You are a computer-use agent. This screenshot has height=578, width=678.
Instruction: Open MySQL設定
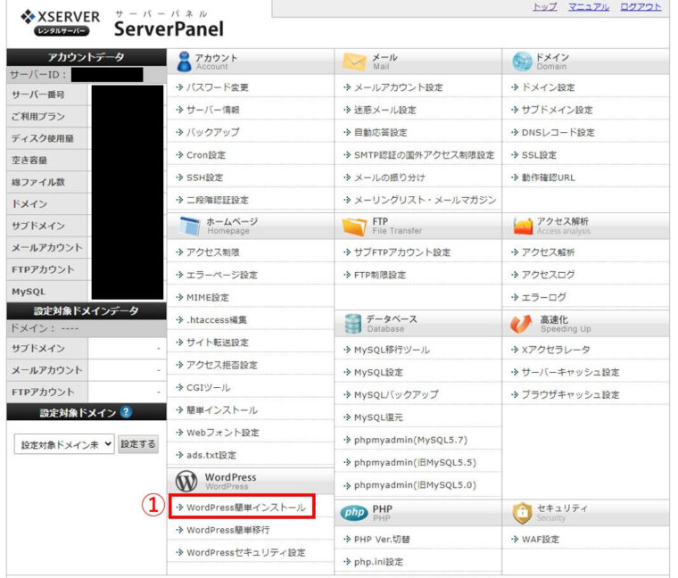[x=378, y=372]
